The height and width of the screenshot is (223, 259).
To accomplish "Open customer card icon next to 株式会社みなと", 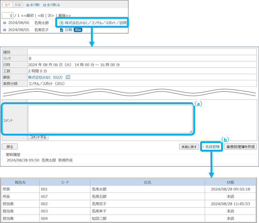I will [x=68, y=77].
